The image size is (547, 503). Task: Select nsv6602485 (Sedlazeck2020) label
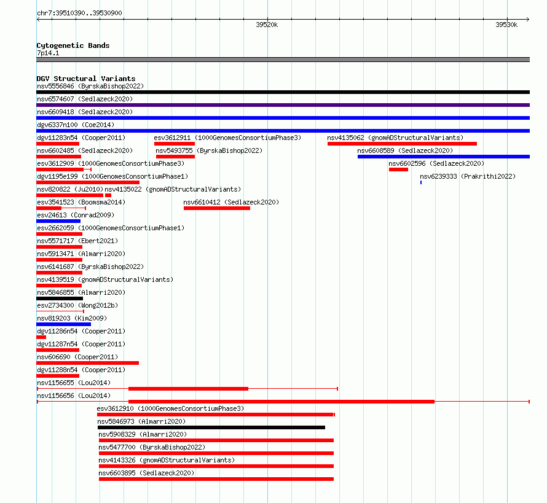85,150
